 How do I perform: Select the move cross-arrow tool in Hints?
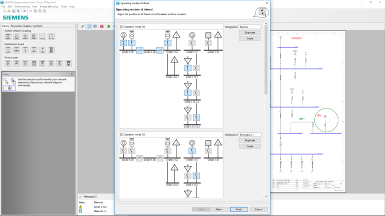click(x=10, y=88)
